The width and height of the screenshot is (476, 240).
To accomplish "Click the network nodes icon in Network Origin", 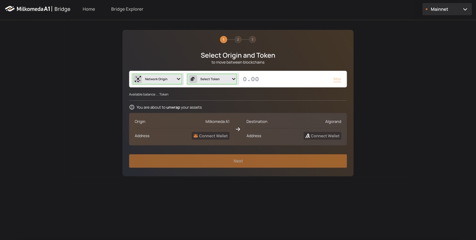I will (x=138, y=79).
